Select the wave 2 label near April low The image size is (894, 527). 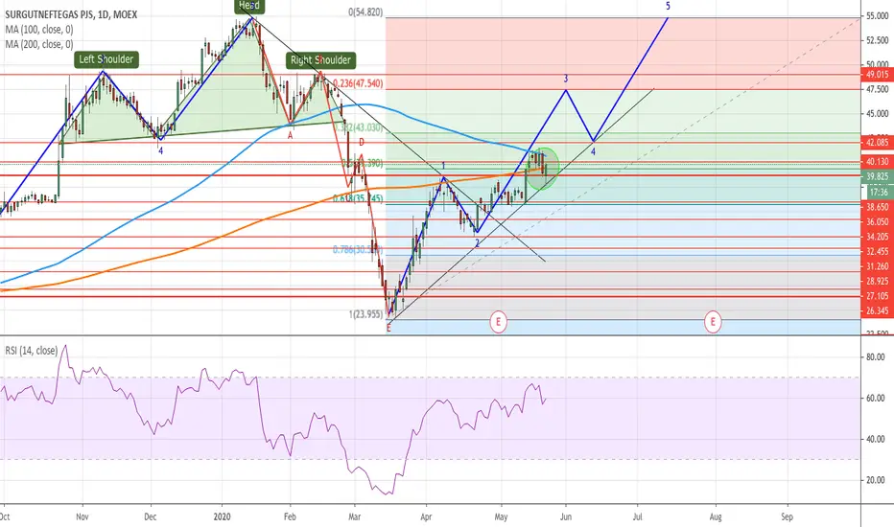click(x=478, y=242)
